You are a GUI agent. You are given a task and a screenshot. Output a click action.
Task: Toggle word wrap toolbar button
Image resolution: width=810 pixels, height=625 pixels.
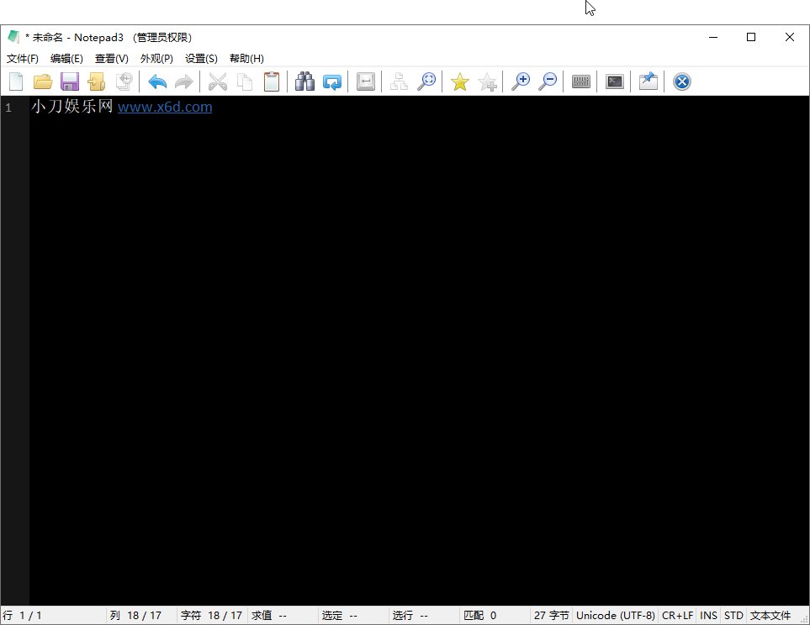(365, 81)
